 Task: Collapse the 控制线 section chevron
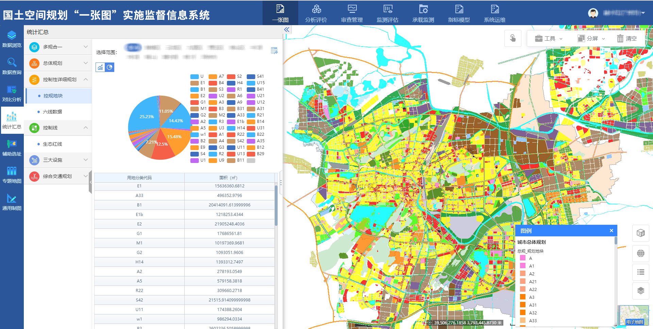[x=86, y=128]
